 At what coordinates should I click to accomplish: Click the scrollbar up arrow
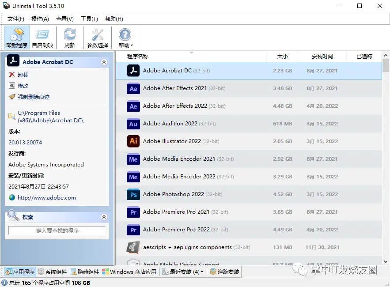(x=386, y=55)
